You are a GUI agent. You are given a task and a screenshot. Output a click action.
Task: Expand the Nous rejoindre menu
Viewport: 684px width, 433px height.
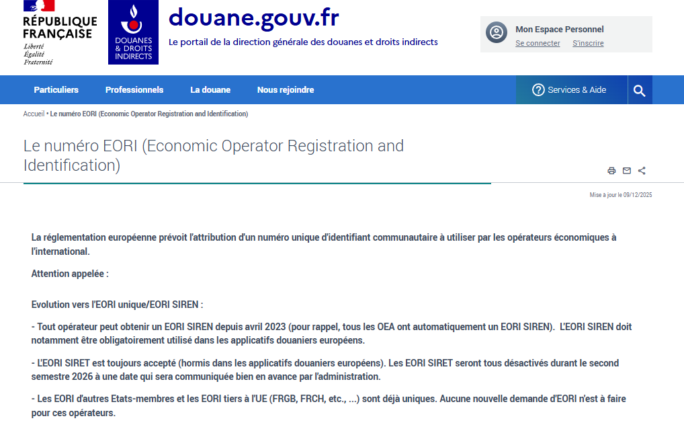(286, 90)
